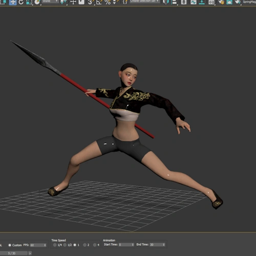
Task: Select the 1/4 Time Speed radio button
Action: pyautogui.click(x=55, y=245)
